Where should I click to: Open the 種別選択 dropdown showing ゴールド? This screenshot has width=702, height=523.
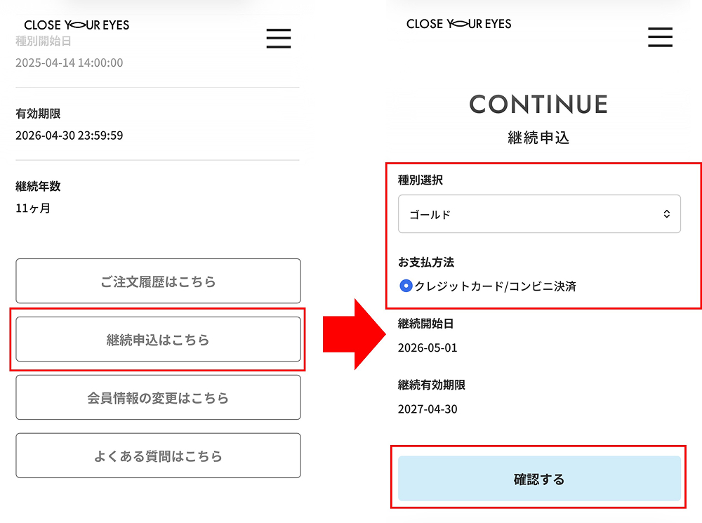click(539, 214)
